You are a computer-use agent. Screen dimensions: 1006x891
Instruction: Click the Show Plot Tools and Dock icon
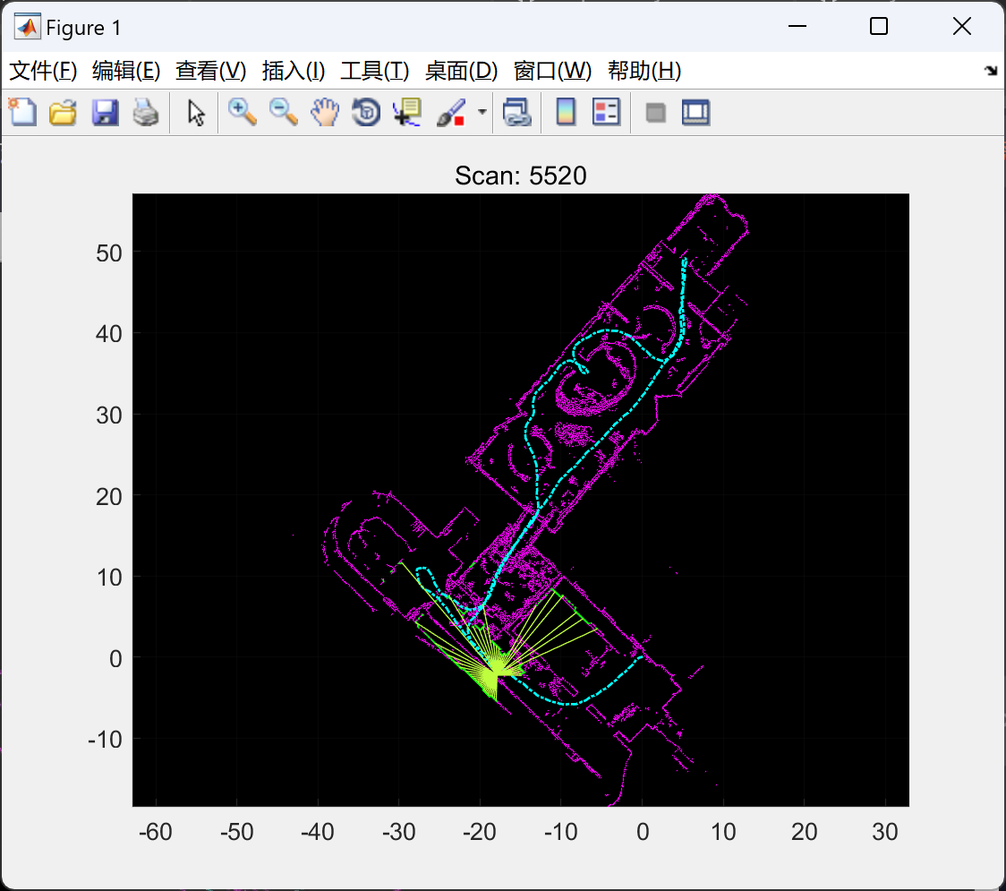[695, 112]
